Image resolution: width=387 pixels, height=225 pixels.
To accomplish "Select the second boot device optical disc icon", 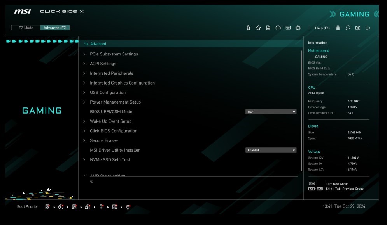I will click(x=61, y=207).
